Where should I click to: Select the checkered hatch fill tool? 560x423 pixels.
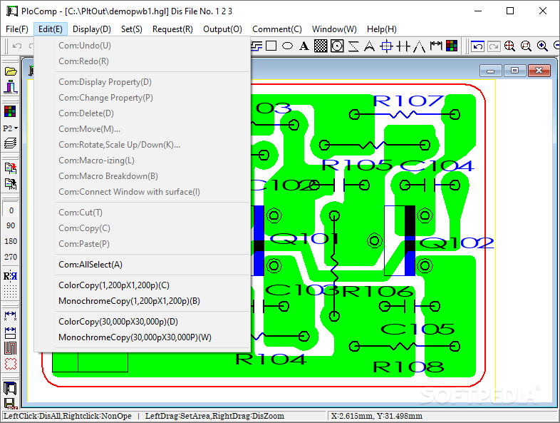321,46
